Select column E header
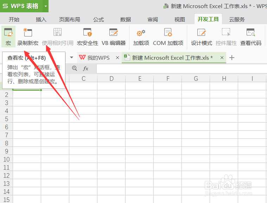 (x=140, y=79)
